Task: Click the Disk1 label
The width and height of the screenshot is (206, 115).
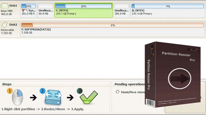Action: click(13, 6)
